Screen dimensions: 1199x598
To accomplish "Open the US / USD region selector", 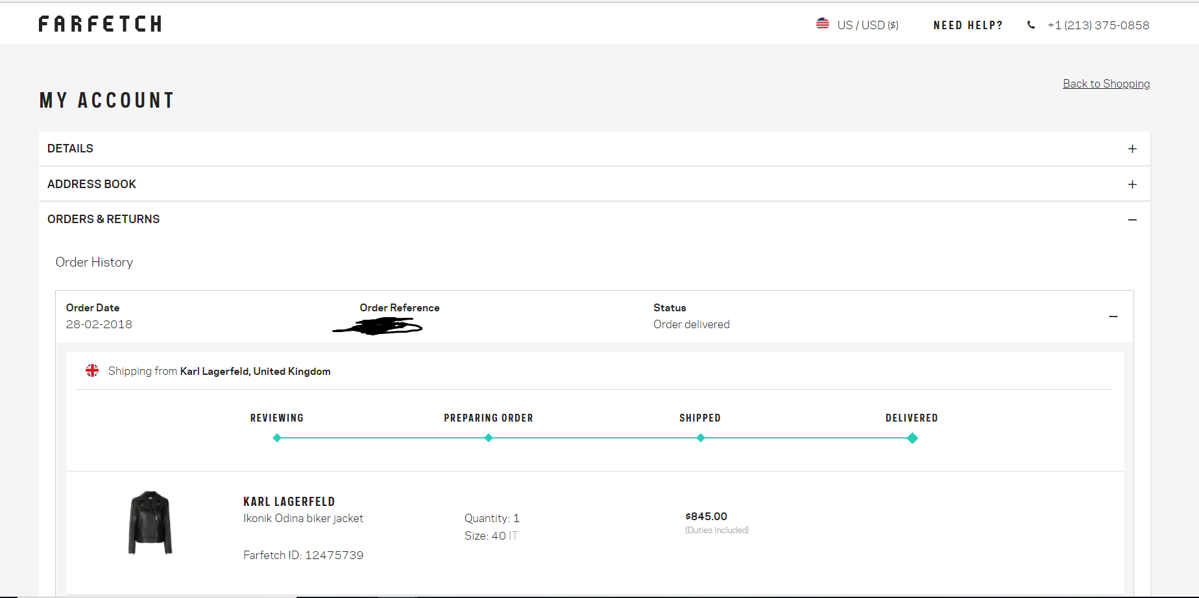I will [x=867, y=25].
